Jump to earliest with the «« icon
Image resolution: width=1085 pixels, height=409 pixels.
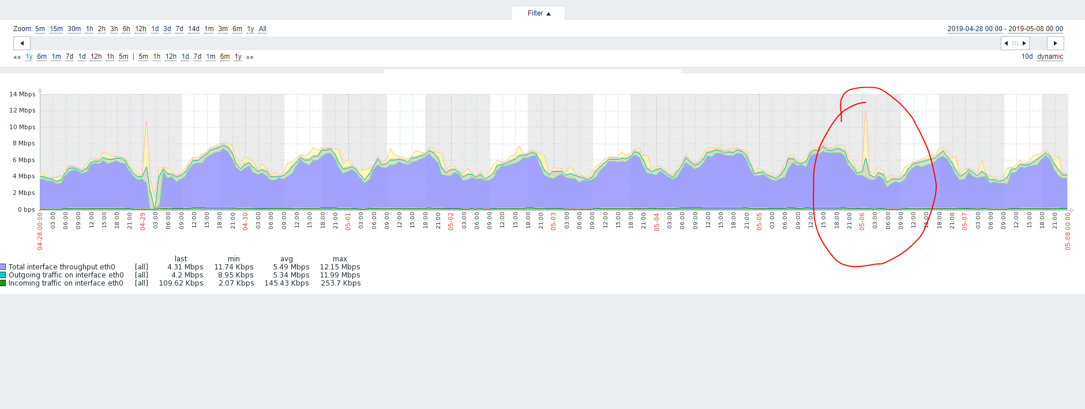click(17, 57)
